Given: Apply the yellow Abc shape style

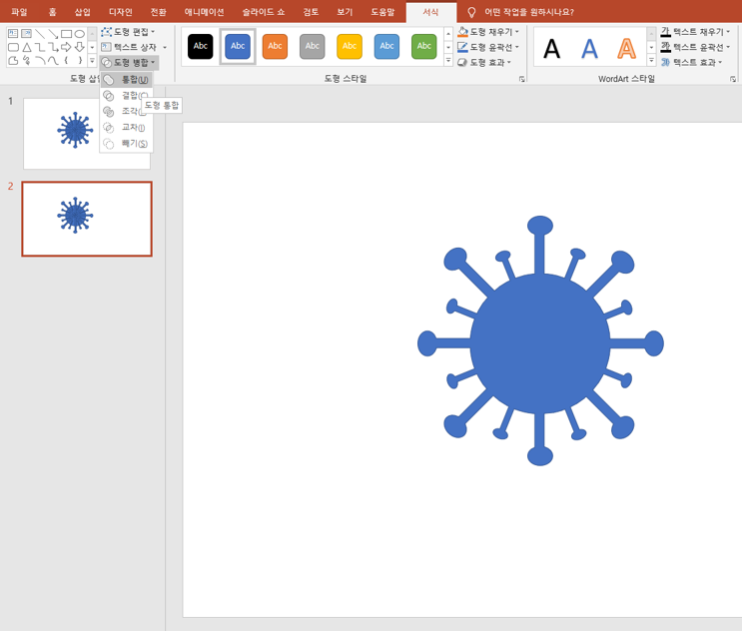Looking at the screenshot, I should coord(350,46).
